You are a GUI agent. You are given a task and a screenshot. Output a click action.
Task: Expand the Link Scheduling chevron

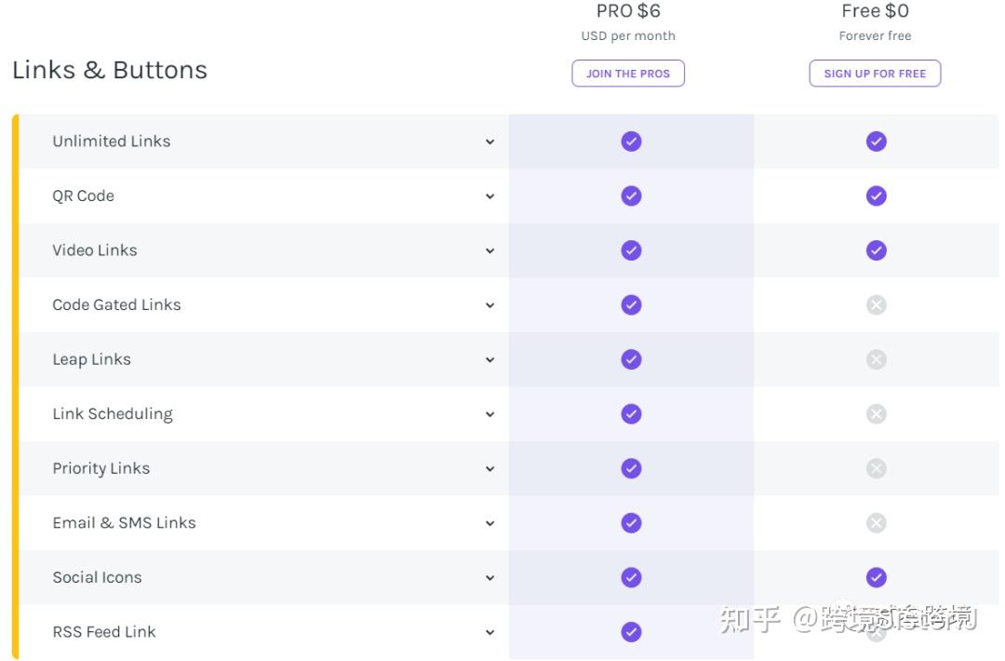[489, 414]
